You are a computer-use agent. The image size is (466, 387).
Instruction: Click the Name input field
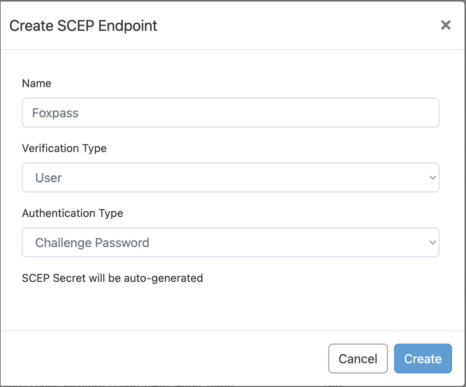click(230, 113)
